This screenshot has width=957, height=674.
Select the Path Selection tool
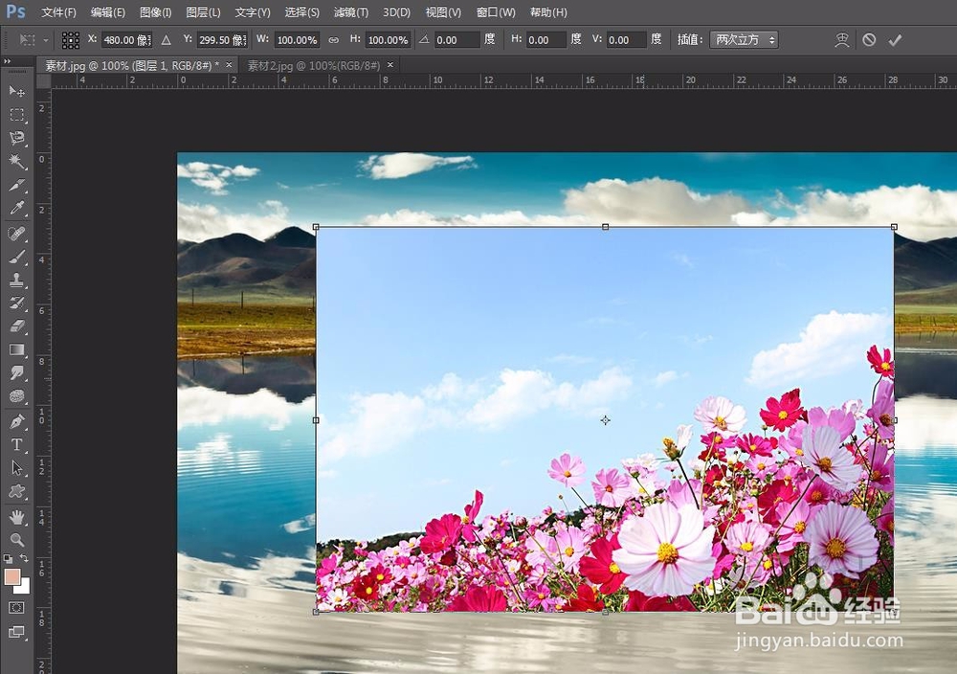(16, 468)
